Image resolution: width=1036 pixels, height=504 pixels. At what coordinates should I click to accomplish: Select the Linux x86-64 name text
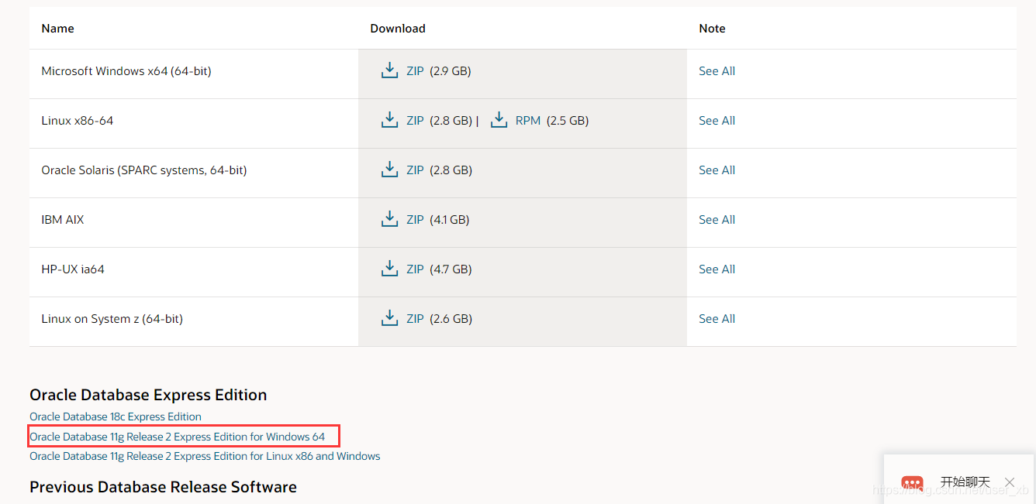(78, 121)
